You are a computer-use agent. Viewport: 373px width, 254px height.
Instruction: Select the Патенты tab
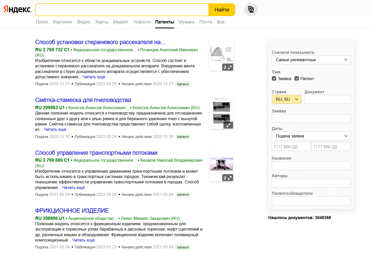(165, 22)
